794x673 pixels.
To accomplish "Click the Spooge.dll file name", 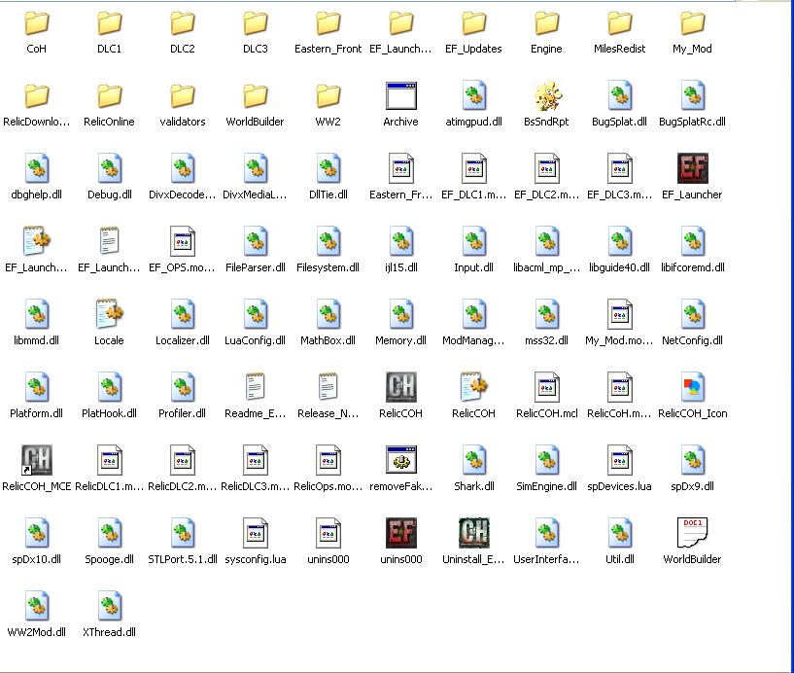I will pos(110,559).
